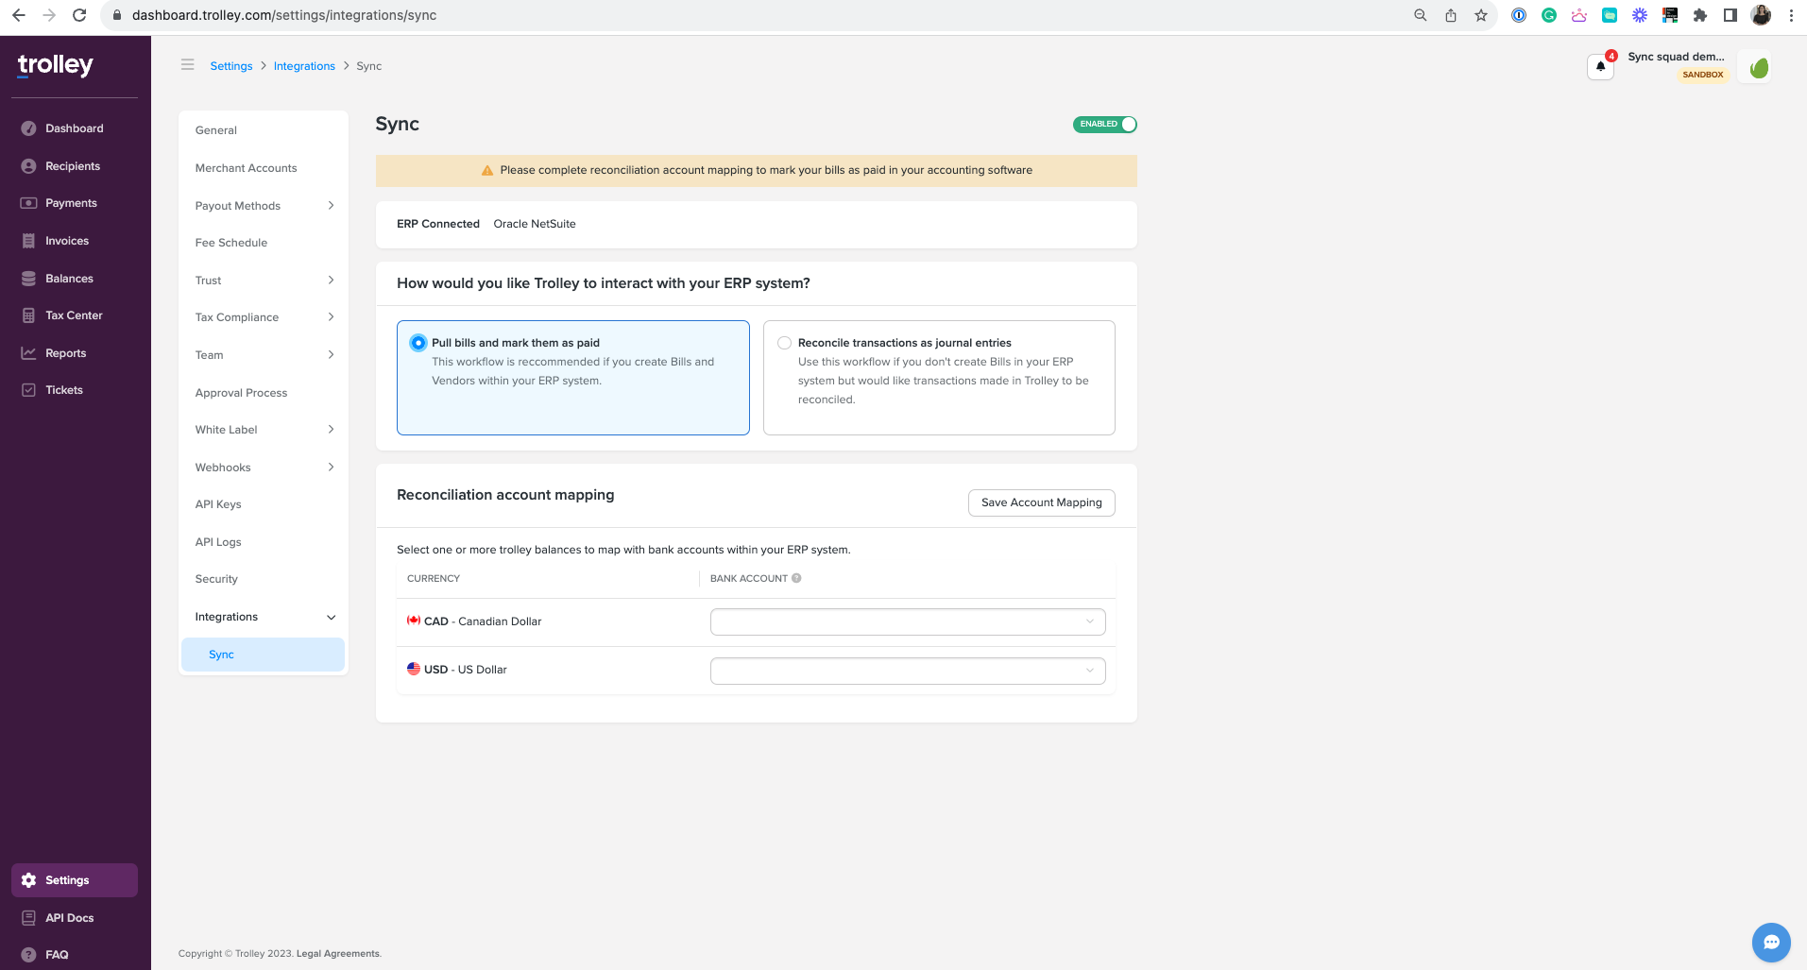Toggle the Sync Enabled switch
This screenshot has height=970, width=1807.
point(1104,125)
